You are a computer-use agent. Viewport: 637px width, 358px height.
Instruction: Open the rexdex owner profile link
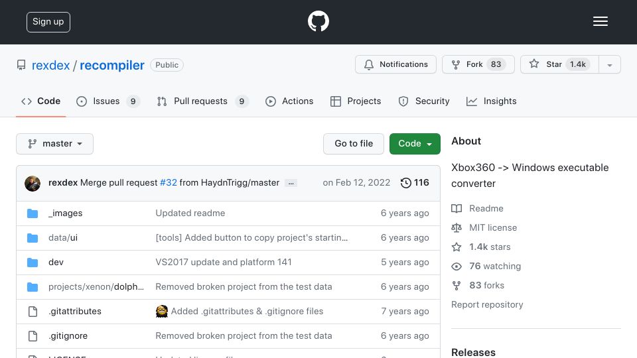51,66
